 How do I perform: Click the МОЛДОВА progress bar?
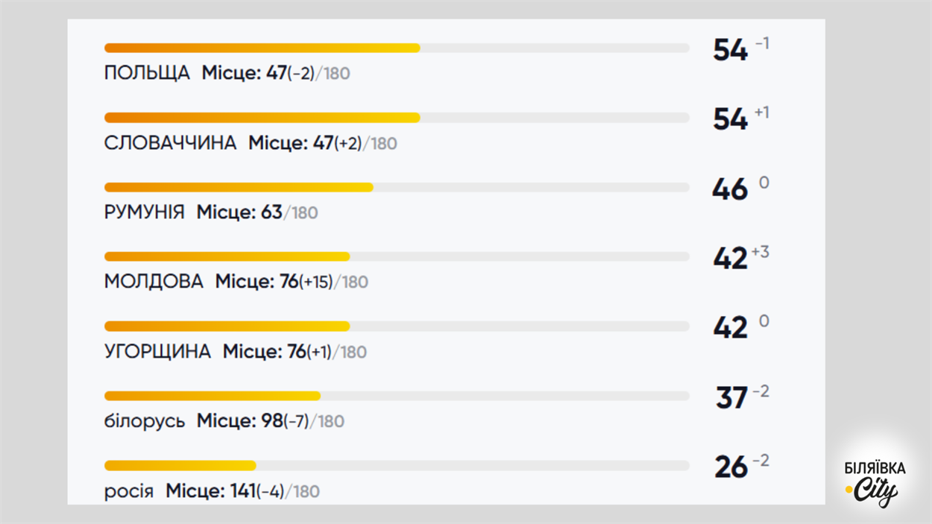pos(397,256)
